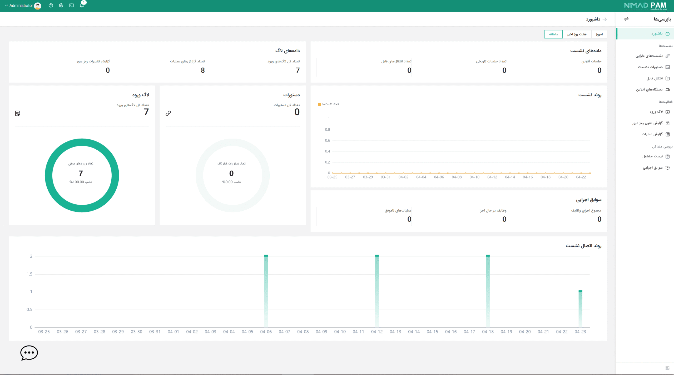Toggle the session count legend swatch
The width and height of the screenshot is (674, 375).
[319, 104]
